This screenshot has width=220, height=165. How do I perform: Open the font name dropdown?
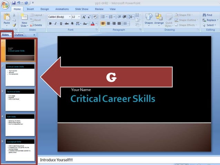pyautogui.click(x=70, y=17)
